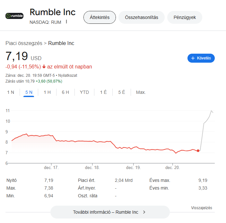The image size is (226, 223).
Task: Click the chevron arrow beside További információ
Action: pos(144,212)
